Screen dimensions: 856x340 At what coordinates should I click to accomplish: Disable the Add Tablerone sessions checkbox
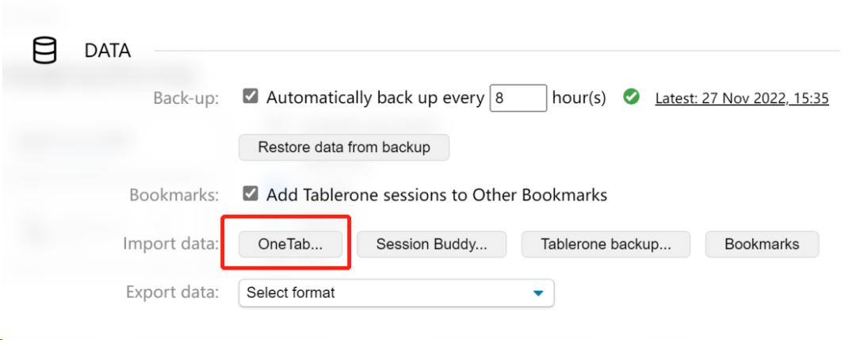(250, 193)
